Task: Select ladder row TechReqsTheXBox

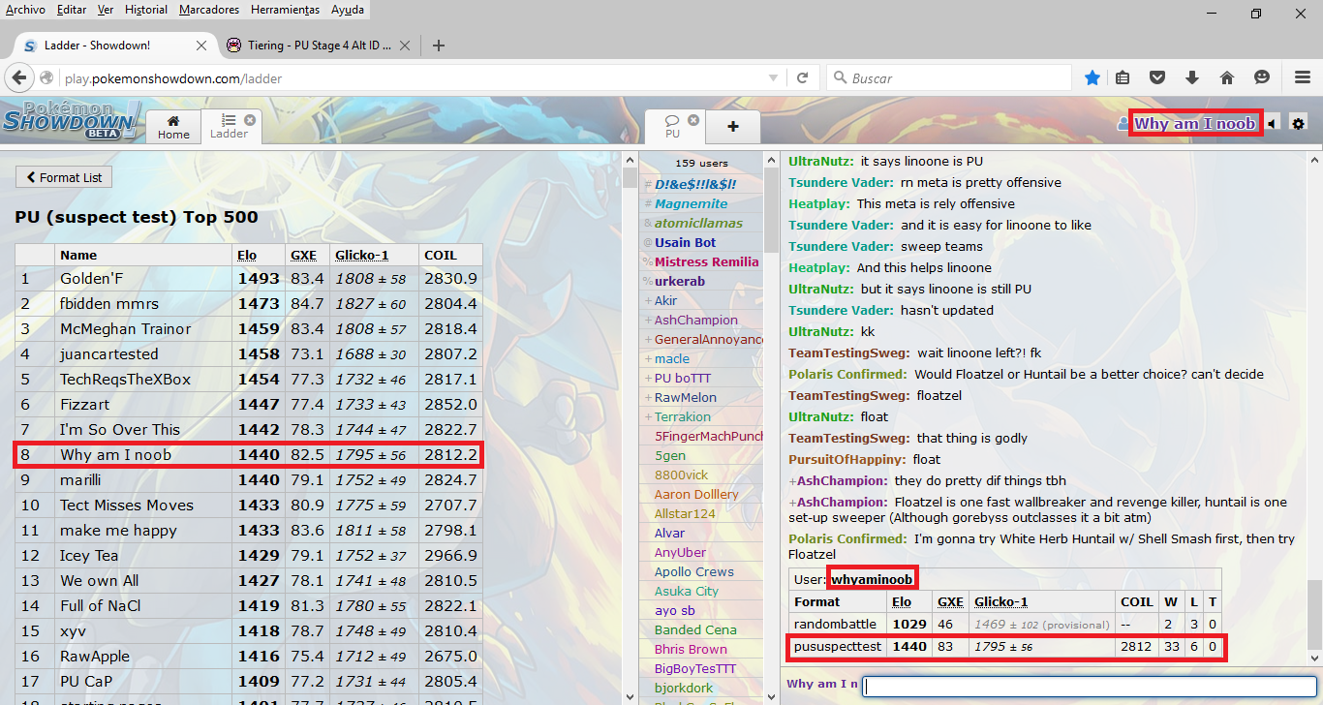Action: coord(249,380)
